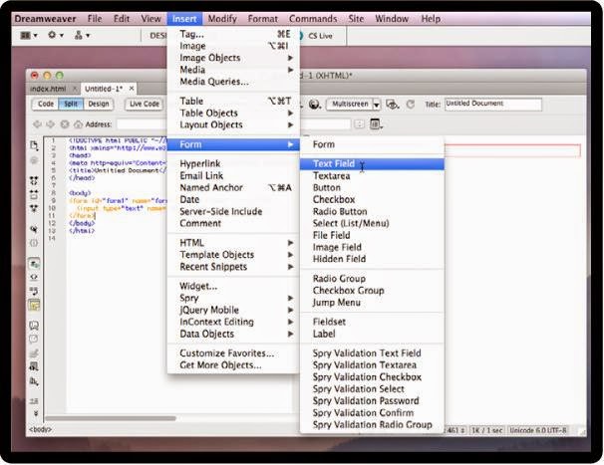This screenshot has width=604, height=465.
Task: Select Hyperlink in the Insert menu
Action: pos(233,163)
